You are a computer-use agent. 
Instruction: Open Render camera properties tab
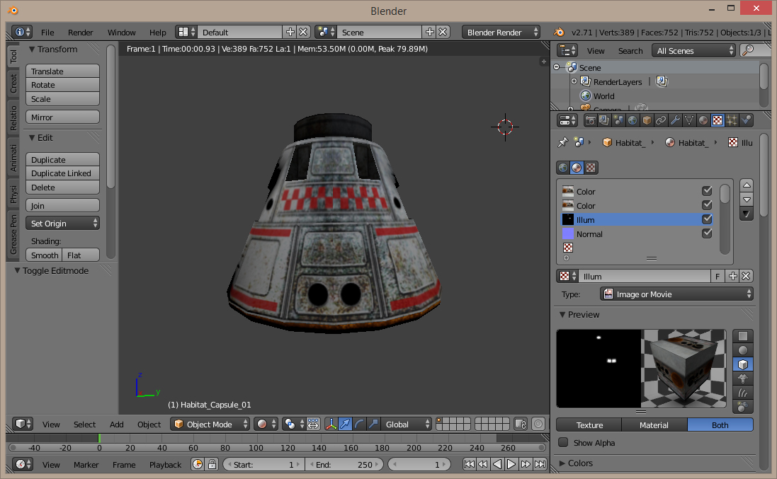point(590,120)
